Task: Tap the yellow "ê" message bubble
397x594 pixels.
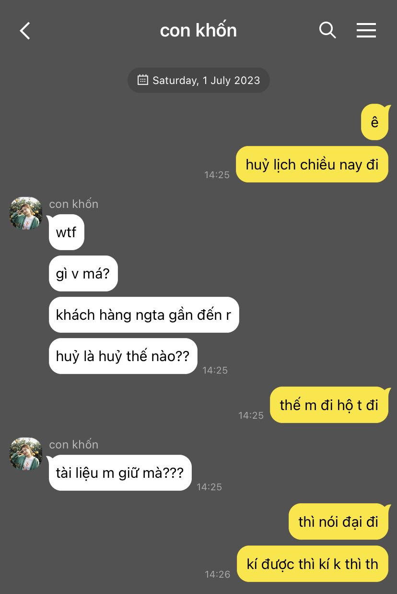Action: 374,122
